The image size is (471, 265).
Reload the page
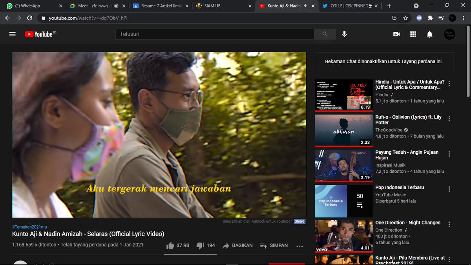point(29,18)
